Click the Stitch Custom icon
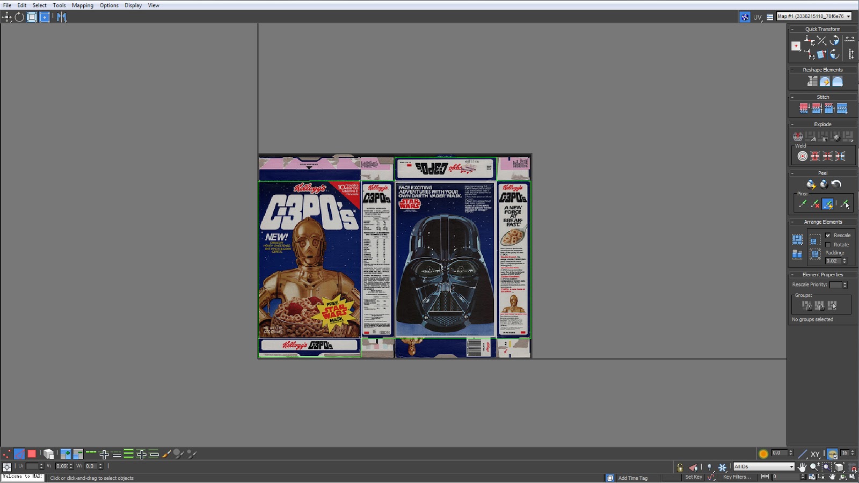The image size is (859, 483). click(842, 108)
